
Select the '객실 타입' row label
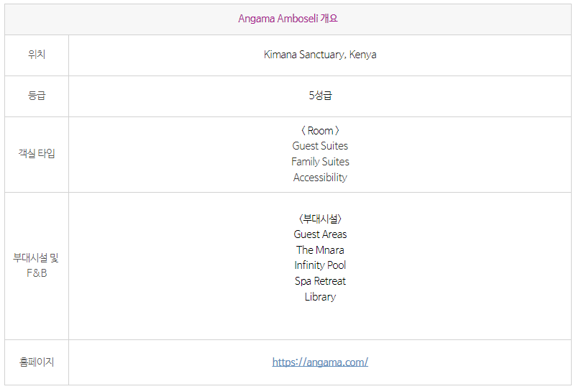[x=37, y=153]
